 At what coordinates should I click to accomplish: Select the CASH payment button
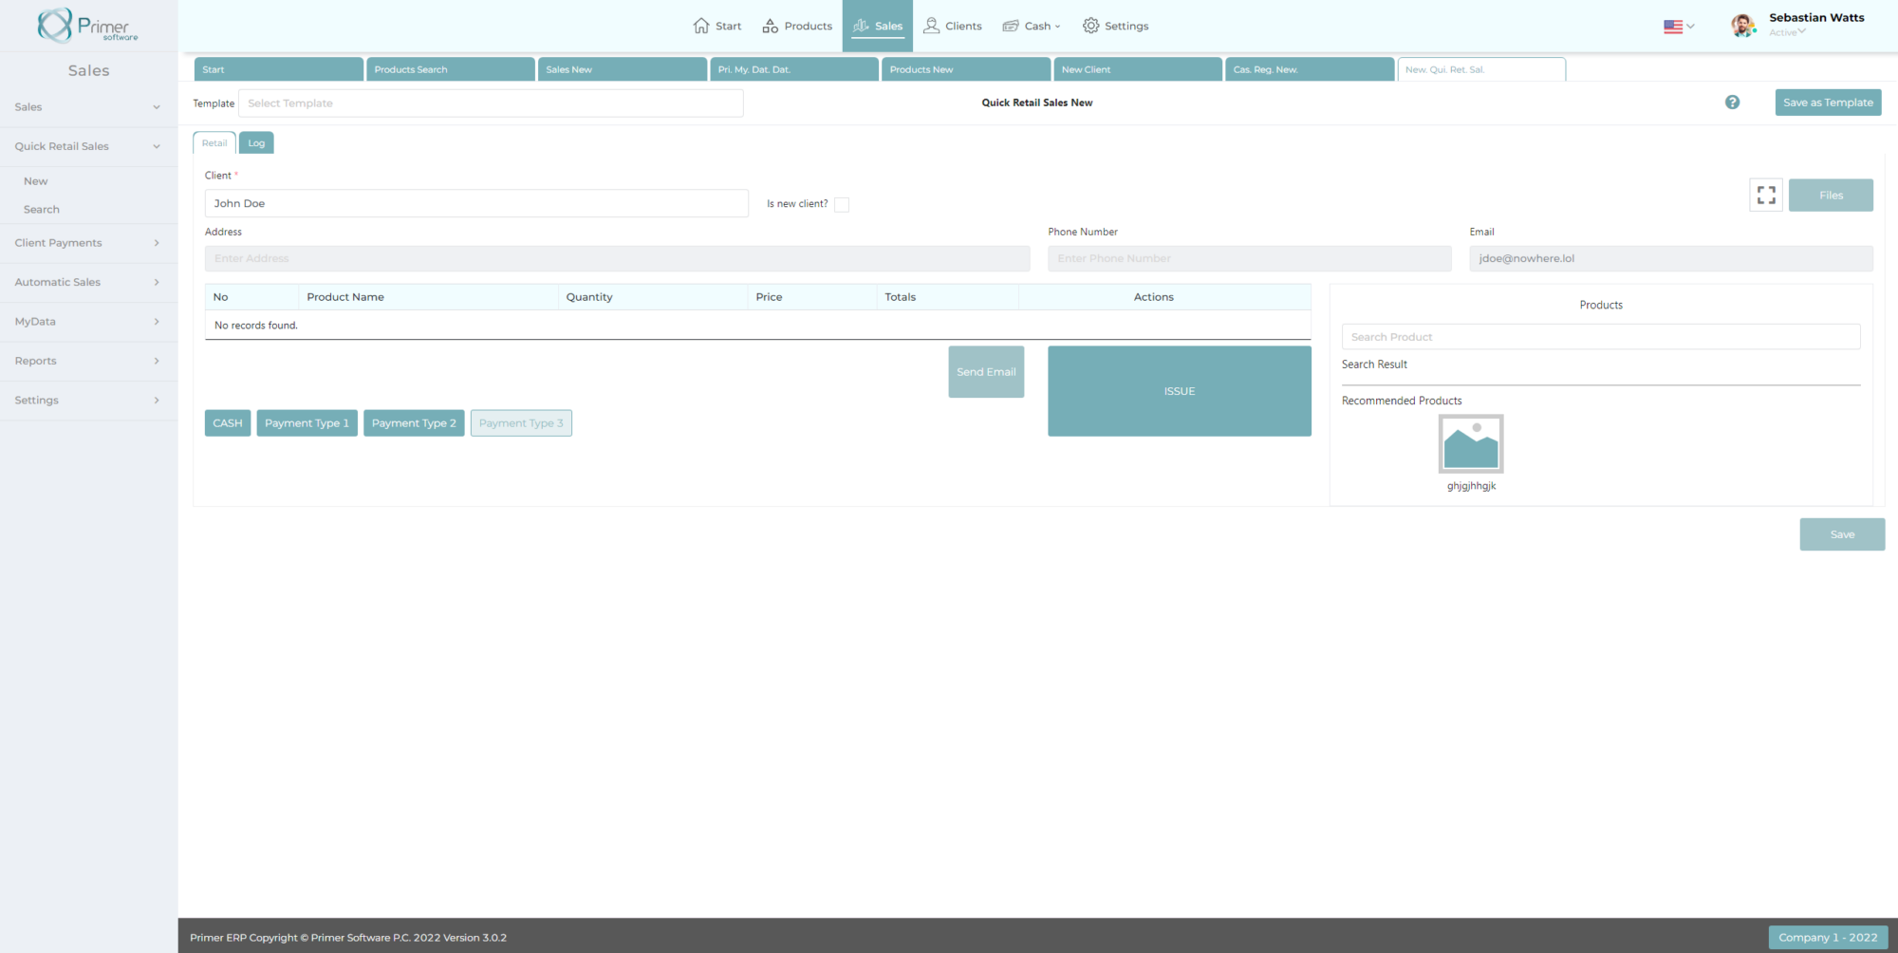228,423
